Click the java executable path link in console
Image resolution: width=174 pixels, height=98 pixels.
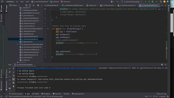(x=57, y=68)
